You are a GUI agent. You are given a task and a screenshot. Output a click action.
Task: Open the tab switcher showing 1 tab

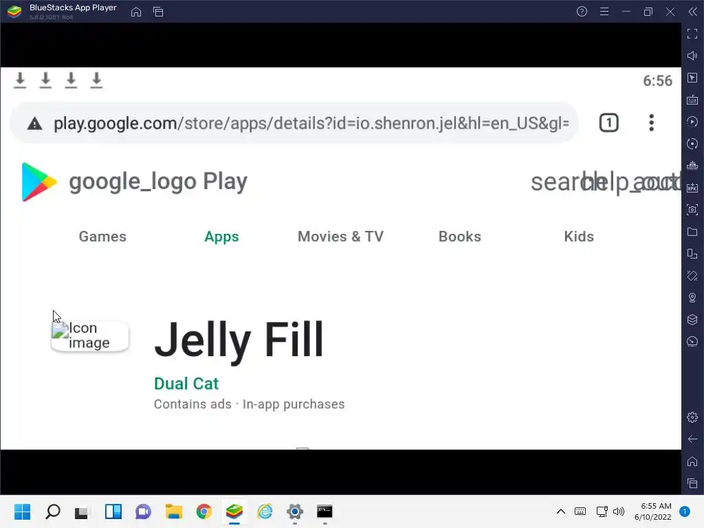609,122
